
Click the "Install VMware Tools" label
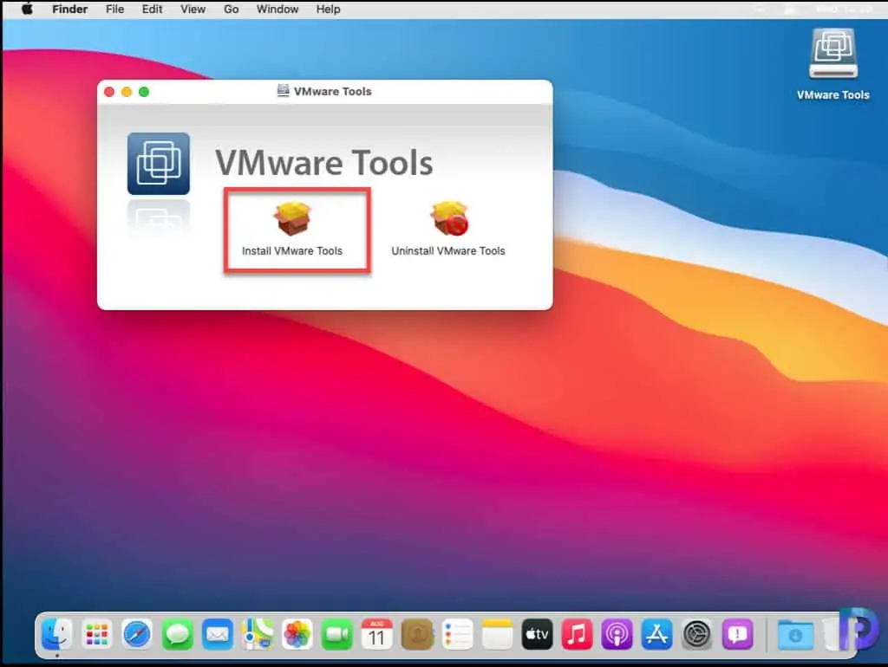click(x=292, y=250)
